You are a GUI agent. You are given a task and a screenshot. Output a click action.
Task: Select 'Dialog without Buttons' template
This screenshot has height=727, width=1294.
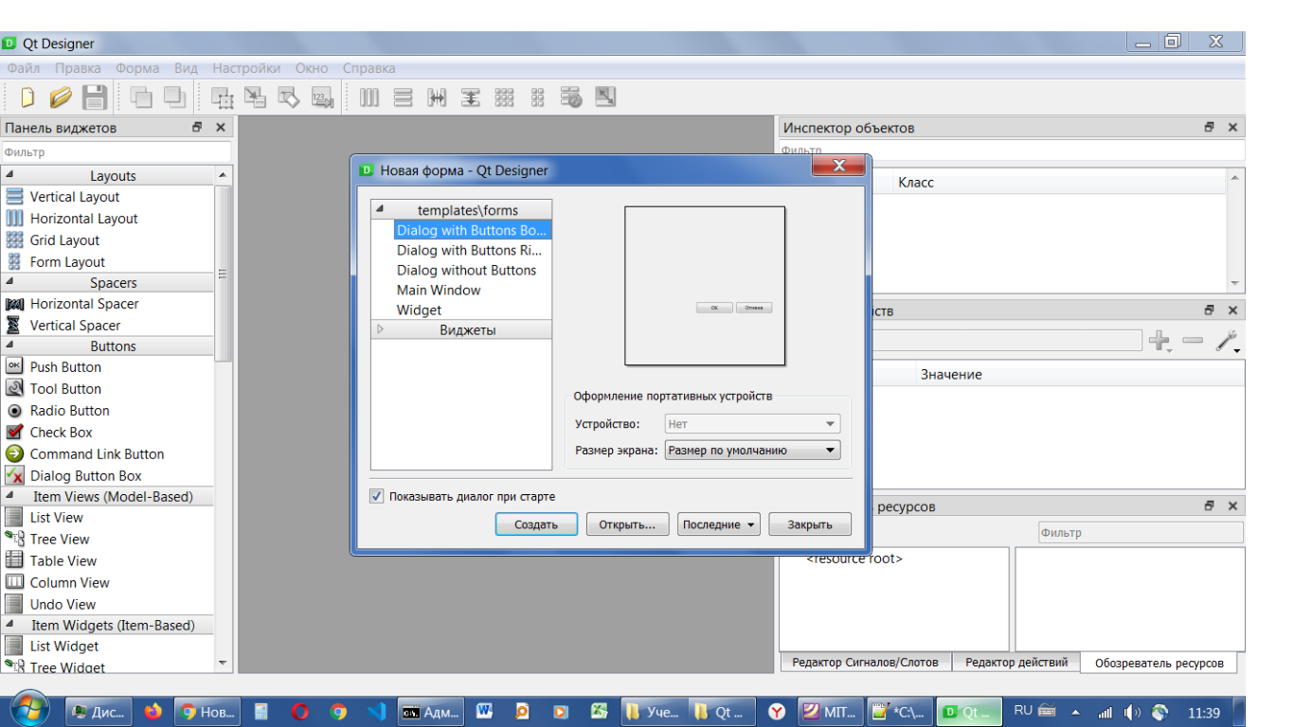[x=466, y=270]
